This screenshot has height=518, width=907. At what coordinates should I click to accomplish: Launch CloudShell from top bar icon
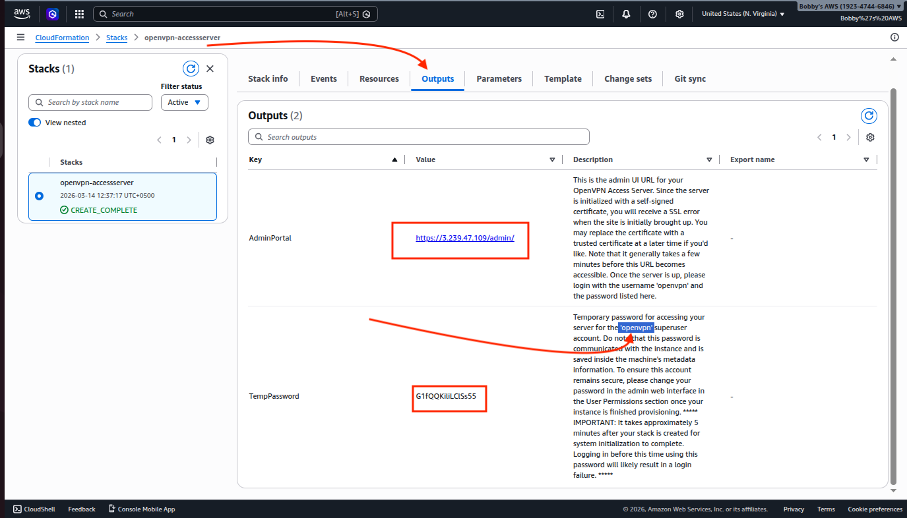pos(600,14)
